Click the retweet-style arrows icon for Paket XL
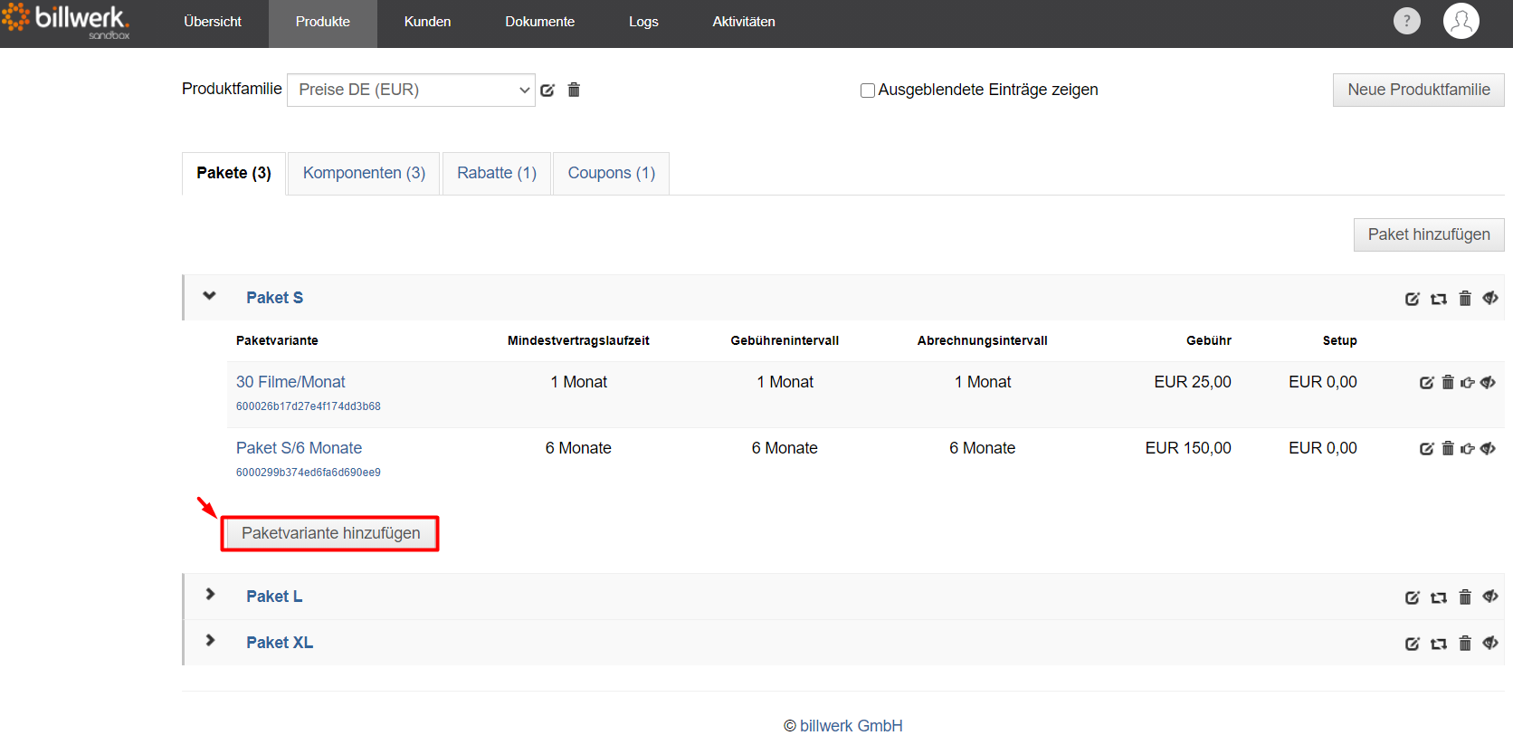Viewport: 1513px width, 745px height. pos(1439,644)
